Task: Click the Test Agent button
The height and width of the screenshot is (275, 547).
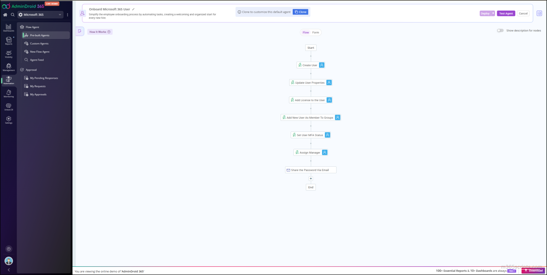Action: tap(506, 13)
